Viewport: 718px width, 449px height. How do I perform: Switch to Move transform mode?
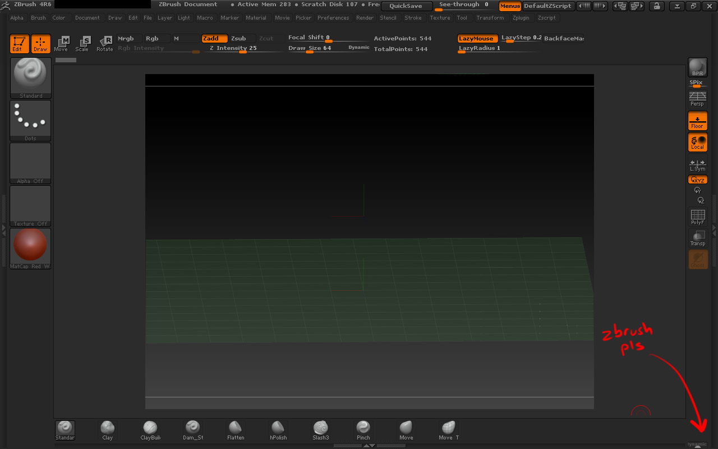pos(61,44)
